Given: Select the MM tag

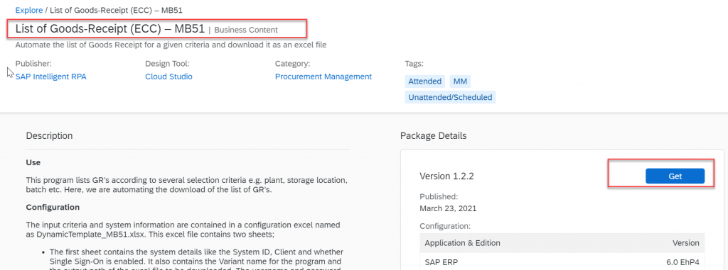Looking at the screenshot, I should tap(460, 81).
